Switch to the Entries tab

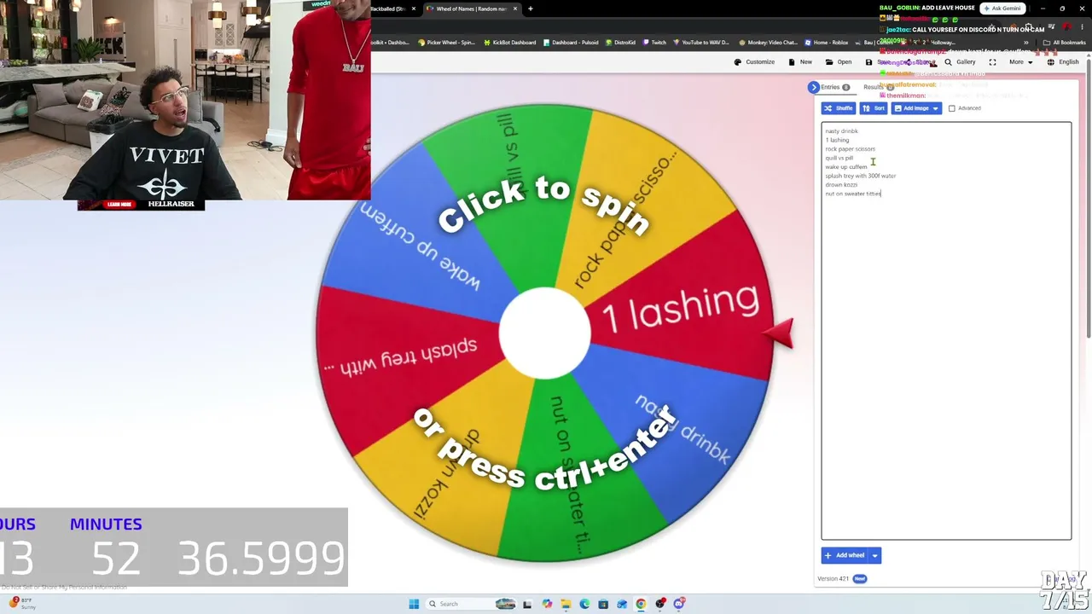pyautogui.click(x=835, y=87)
